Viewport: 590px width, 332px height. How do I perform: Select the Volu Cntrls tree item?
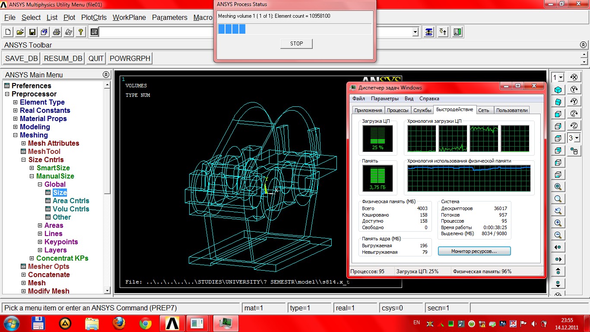[71, 209]
